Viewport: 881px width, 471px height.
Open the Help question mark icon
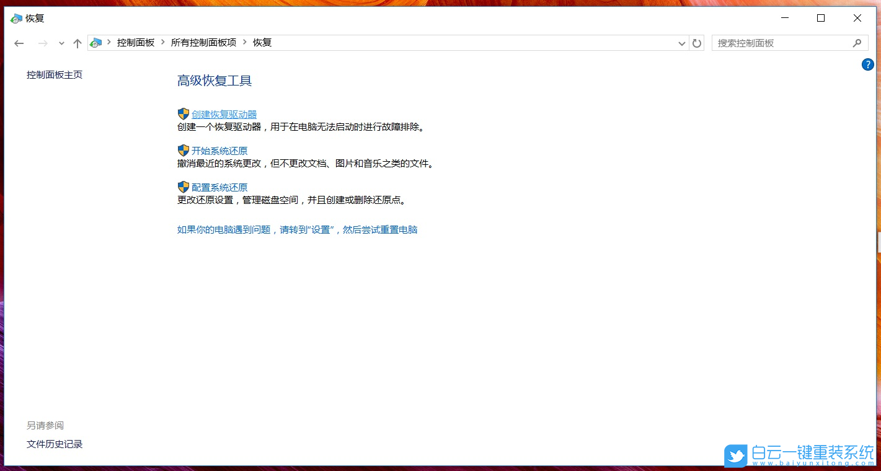point(867,64)
